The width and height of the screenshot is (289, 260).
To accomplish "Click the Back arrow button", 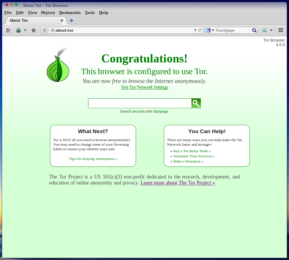I will coord(45,30).
